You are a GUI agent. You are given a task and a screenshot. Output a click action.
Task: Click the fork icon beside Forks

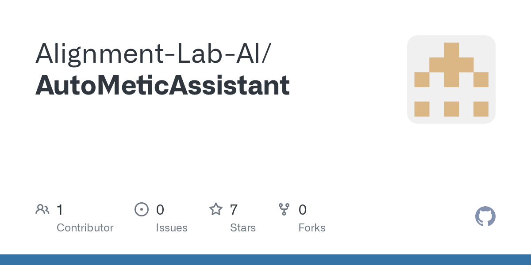click(284, 209)
